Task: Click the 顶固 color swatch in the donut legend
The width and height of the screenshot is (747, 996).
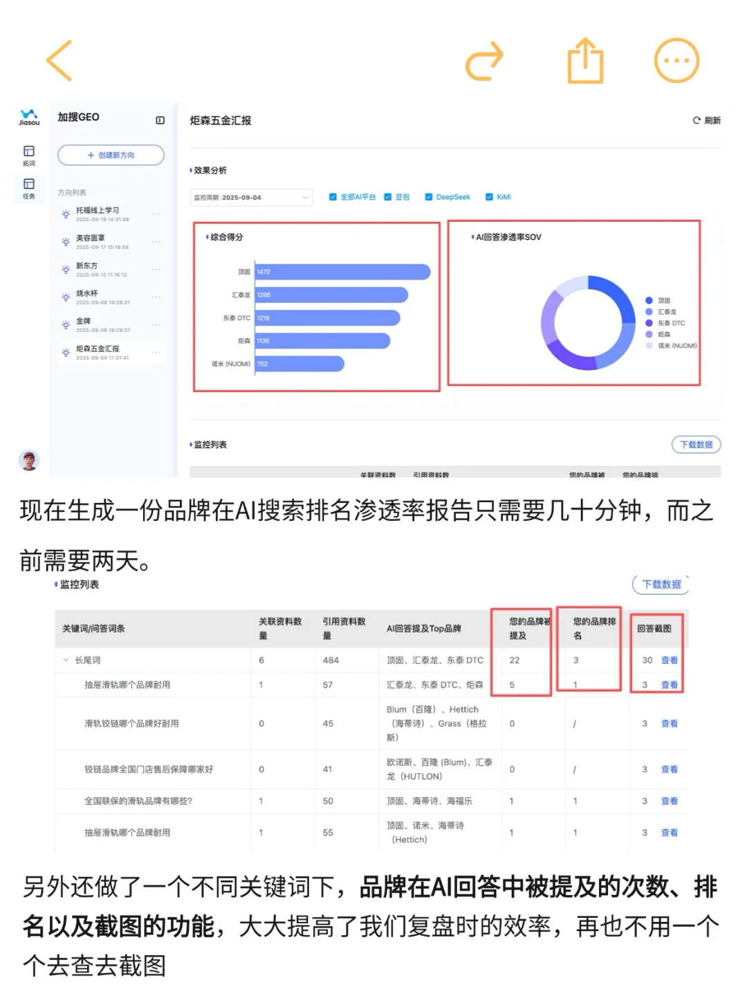Action: (647, 300)
